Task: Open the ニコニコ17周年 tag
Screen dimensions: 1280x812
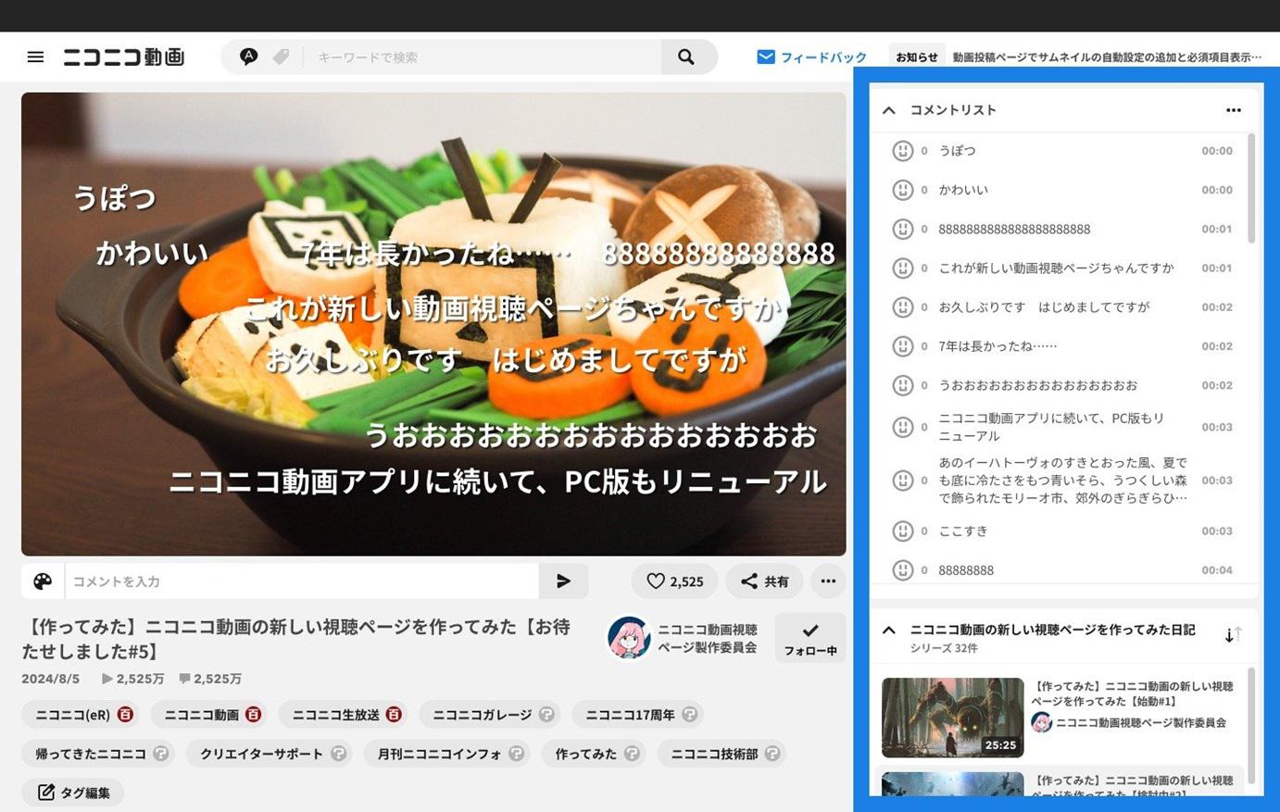Action: [x=631, y=715]
